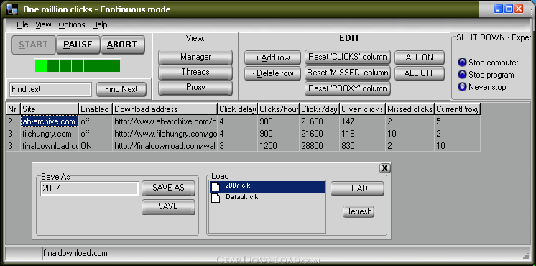Close the Save/Load panel with the X

[x=384, y=168]
